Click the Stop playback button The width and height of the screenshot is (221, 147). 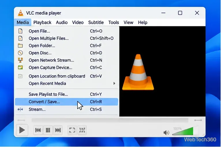pos(48,130)
